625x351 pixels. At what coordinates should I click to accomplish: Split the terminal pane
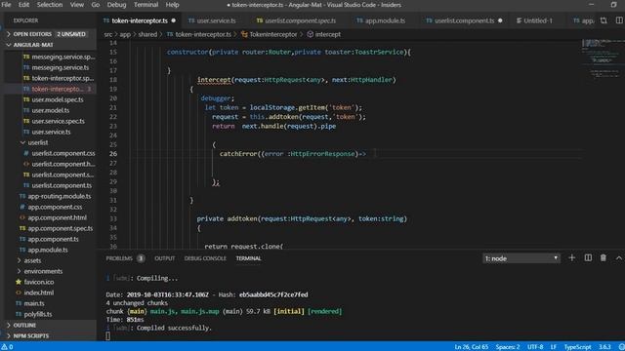588,258
